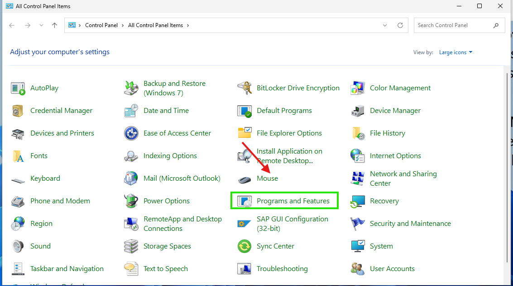The height and width of the screenshot is (286, 513).
Task: Refresh the Control Panel view
Action: (400, 25)
